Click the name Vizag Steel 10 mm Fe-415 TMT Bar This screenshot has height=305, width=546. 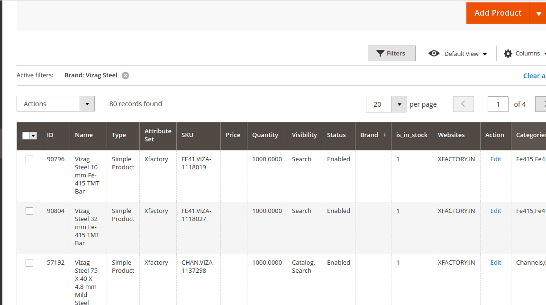[x=87, y=176]
